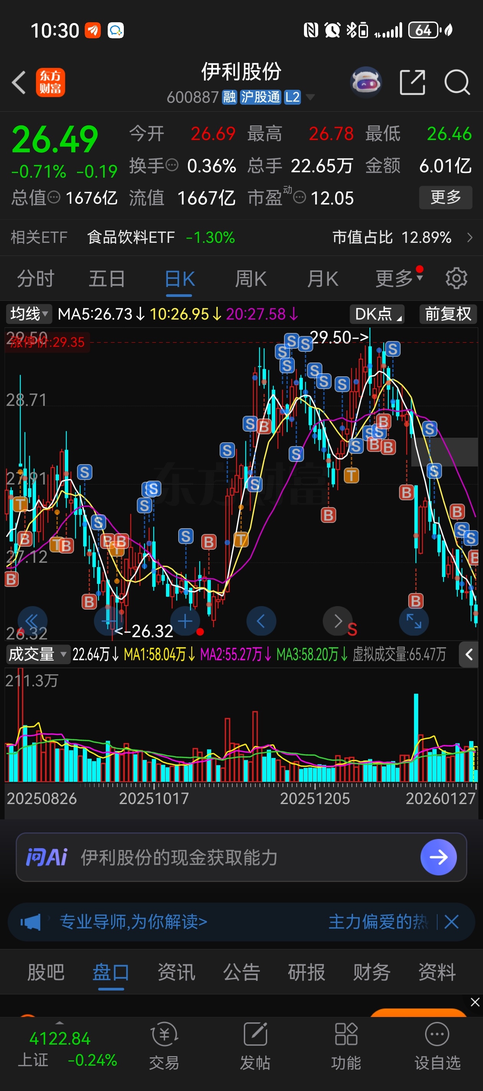The image size is (483, 1091).
Task: Close the floating orange banner
Action: tap(475, 1002)
